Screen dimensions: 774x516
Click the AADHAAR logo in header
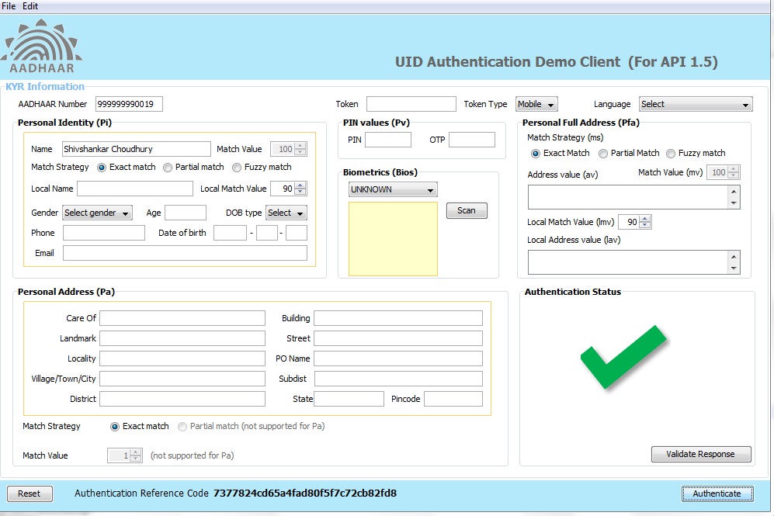point(42,48)
